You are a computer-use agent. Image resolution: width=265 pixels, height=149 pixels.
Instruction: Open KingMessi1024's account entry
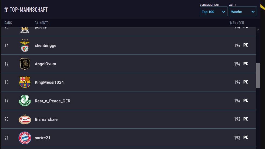[x=49, y=82]
